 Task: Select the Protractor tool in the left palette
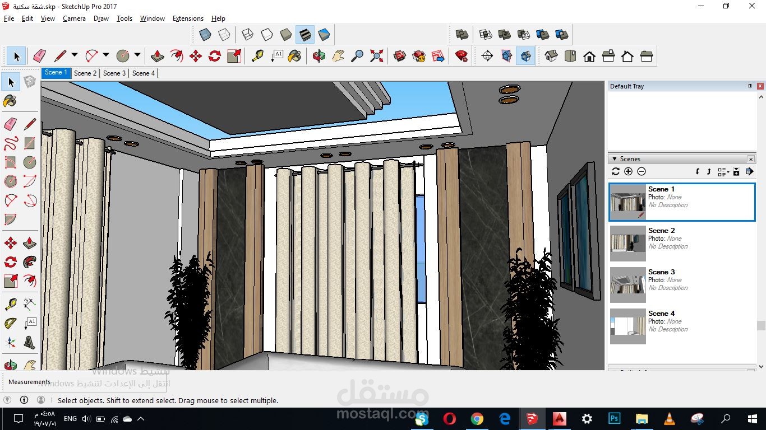[11, 323]
